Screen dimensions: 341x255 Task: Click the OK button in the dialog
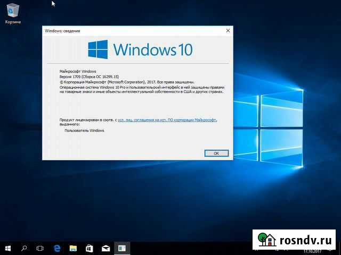click(216, 154)
